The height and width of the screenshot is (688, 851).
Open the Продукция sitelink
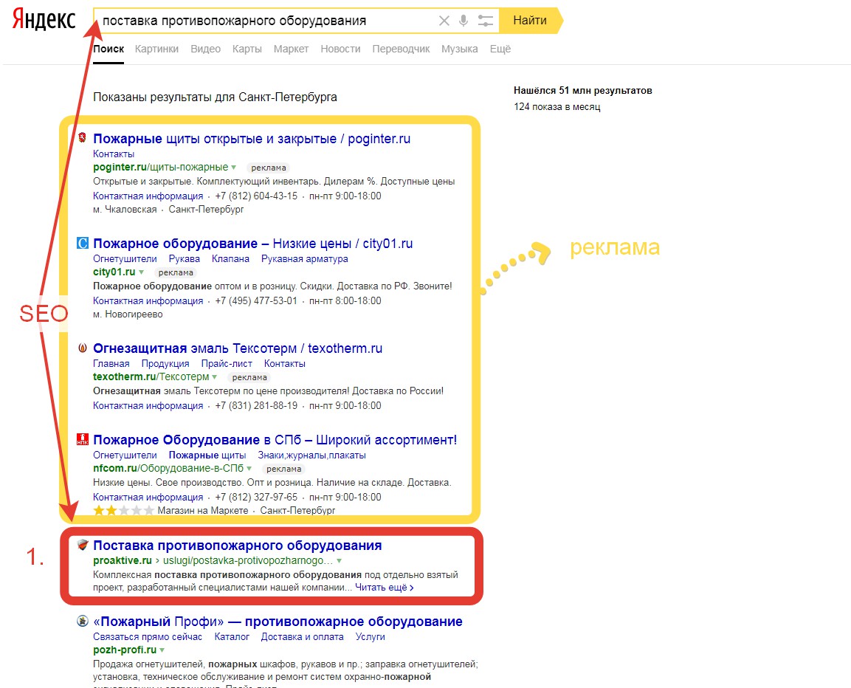tap(165, 363)
